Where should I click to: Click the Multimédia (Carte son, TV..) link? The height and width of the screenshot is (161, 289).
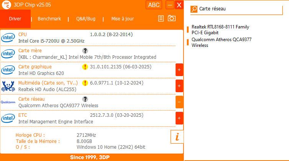click(x=48, y=83)
